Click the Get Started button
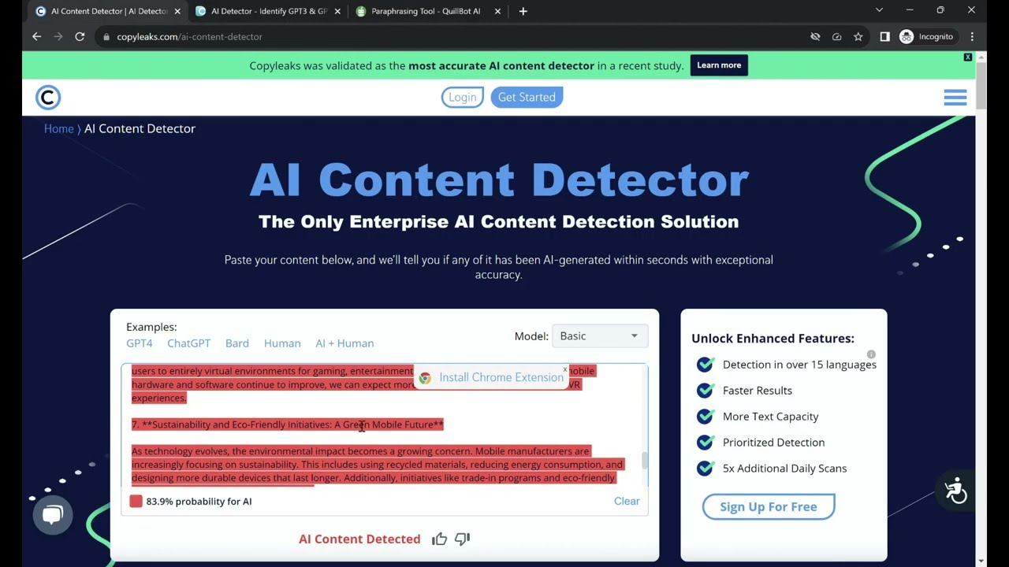Screen dimensions: 1009x567 click(527, 97)
